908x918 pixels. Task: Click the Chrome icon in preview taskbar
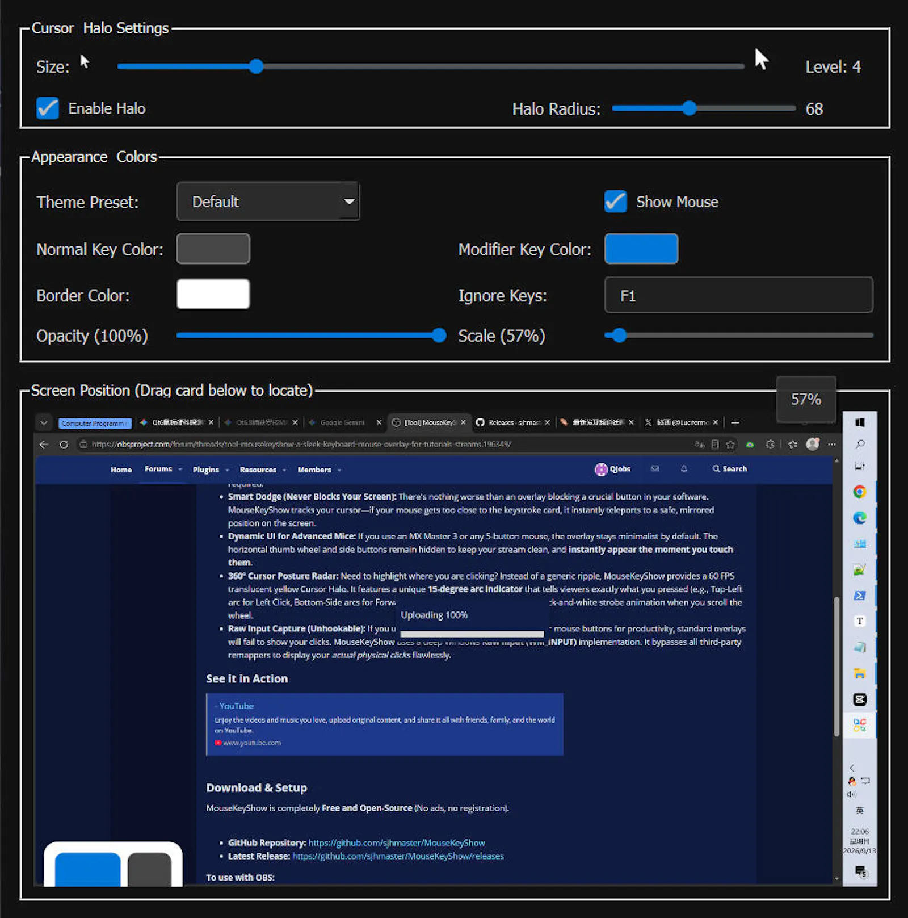click(x=860, y=492)
